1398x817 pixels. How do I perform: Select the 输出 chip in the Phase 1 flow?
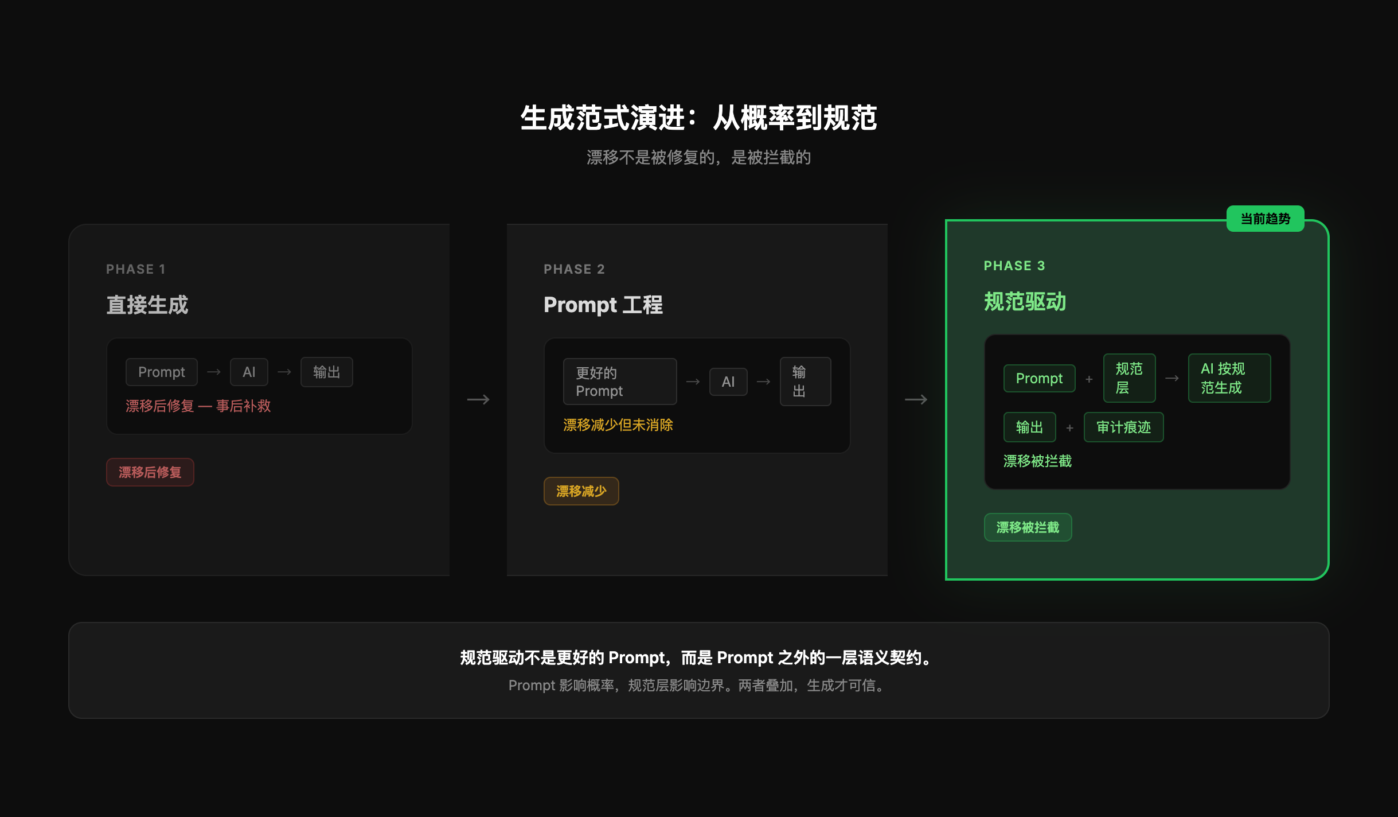(x=326, y=372)
